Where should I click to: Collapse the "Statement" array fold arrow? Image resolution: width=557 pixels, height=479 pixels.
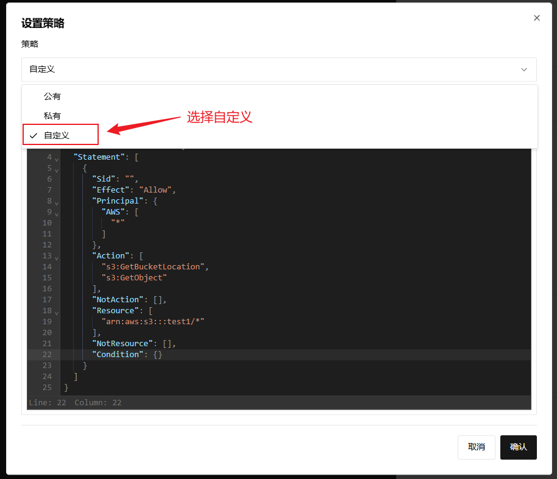pyautogui.click(x=57, y=158)
